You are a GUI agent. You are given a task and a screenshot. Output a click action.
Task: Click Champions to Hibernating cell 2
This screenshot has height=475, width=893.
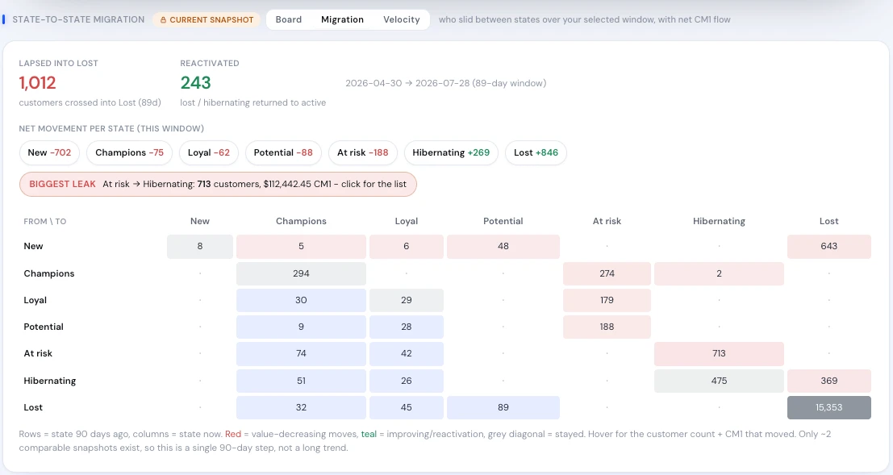pos(720,273)
